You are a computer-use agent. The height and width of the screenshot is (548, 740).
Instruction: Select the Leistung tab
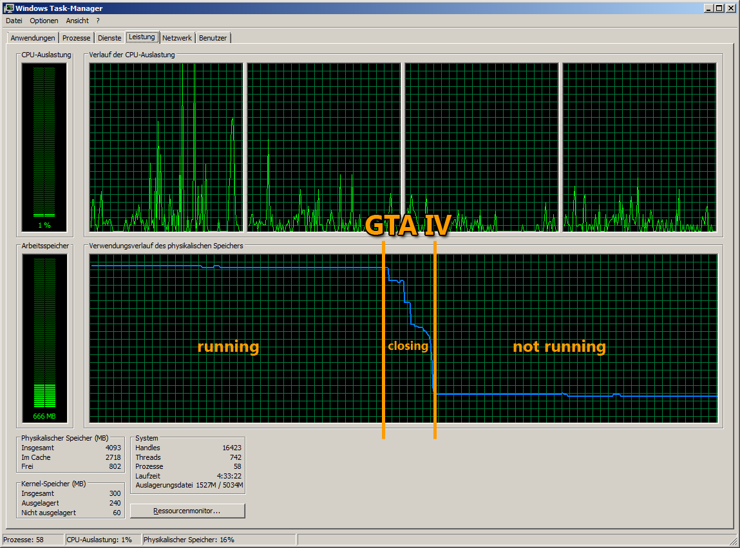point(142,37)
